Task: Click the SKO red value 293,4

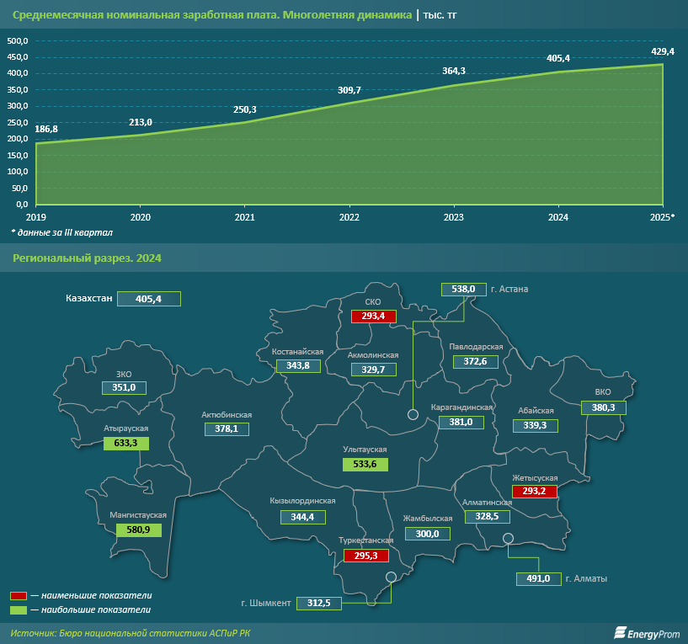Action: pyautogui.click(x=373, y=316)
